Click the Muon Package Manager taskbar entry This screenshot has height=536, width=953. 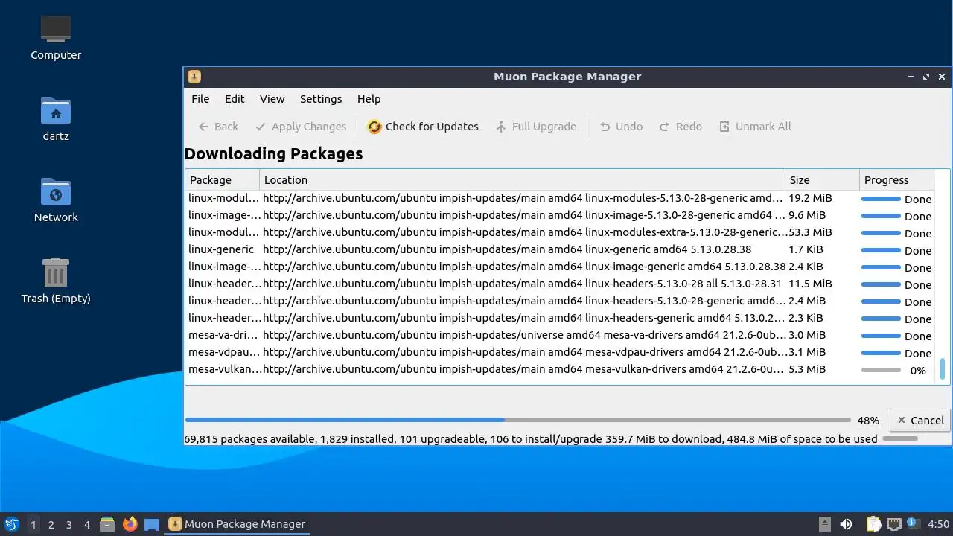click(238, 524)
